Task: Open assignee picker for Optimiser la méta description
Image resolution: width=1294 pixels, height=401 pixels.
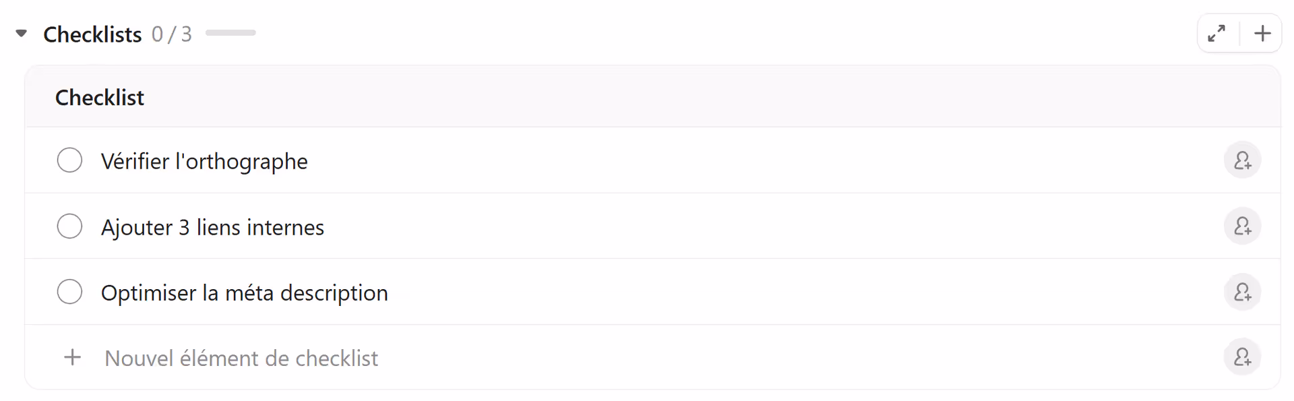Action: (x=1242, y=292)
